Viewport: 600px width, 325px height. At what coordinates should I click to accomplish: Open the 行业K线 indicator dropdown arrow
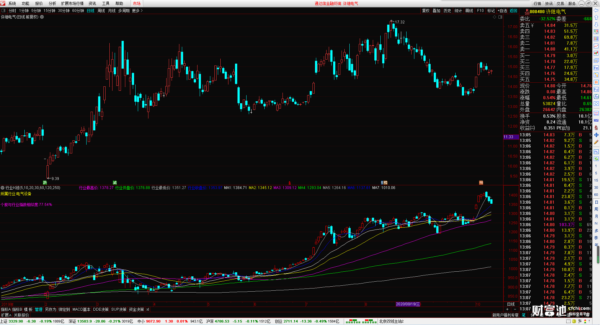pos(2,188)
